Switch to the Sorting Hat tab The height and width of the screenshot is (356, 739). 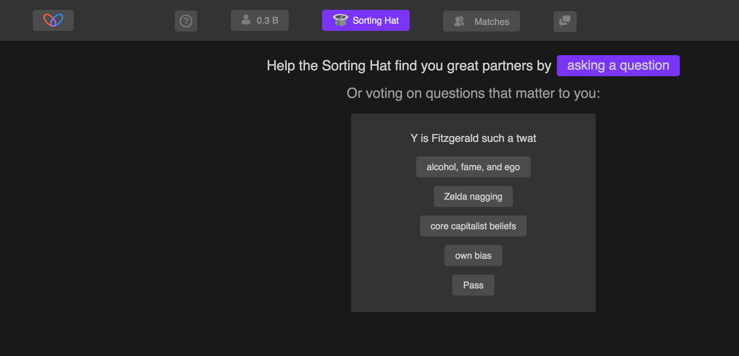(x=375, y=20)
